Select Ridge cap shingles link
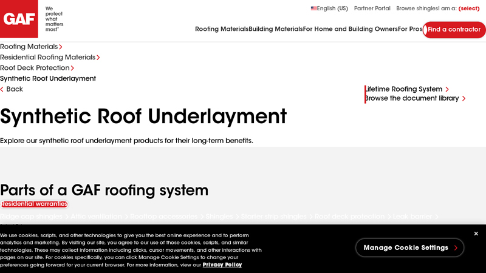486x273 pixels. tap(34, 217)
